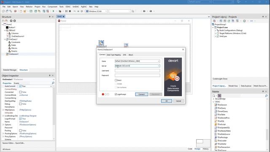Image resolution: width=270 pixels, height=152 pixels.
Task: Open the Server dropdown in the connection dialog
Action: tap(159, 66)
